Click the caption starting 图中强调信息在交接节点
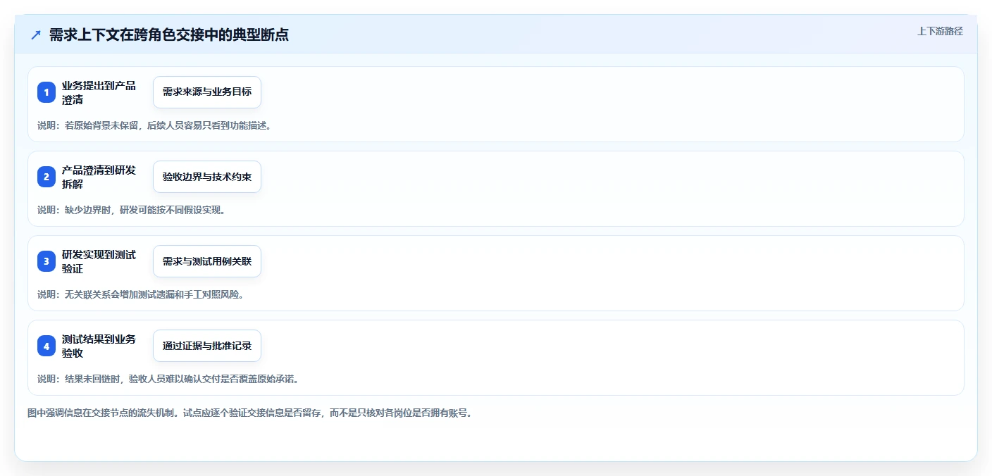 (x=249, y=413)
